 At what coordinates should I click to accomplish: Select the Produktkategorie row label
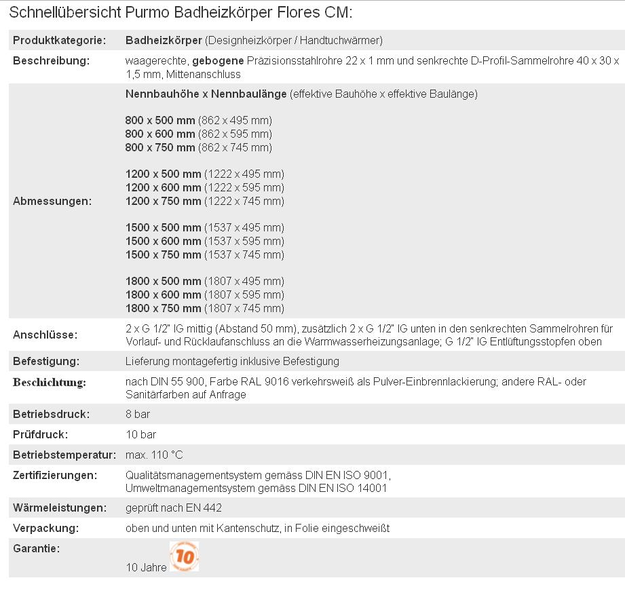[60, 41]
